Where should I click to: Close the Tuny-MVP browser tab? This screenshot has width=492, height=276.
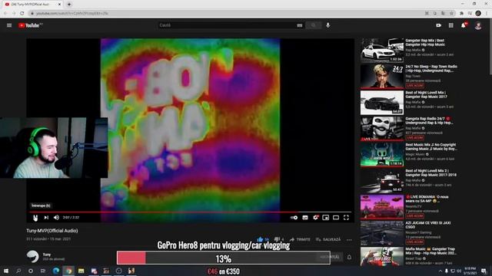coord(59,5)
